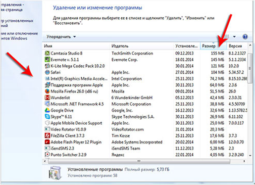The width and height of the screenshot is (255, 185).
Task: Click the Skype 6.11 icon
Action: tap(47, 117)
